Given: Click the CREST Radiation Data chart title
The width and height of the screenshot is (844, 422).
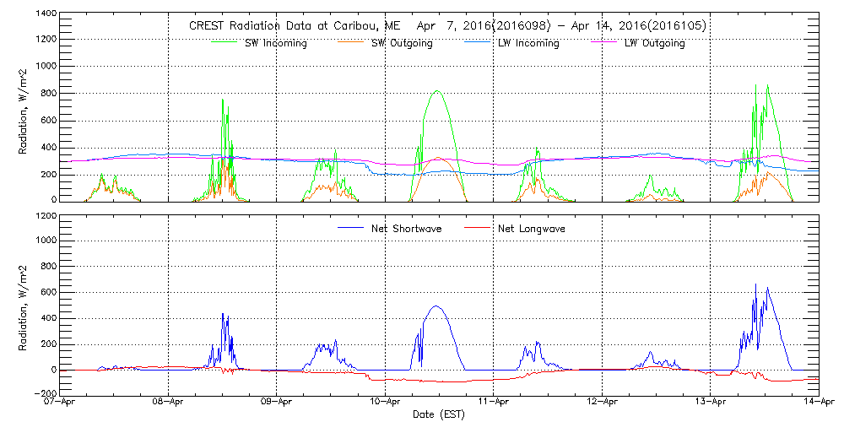Looking at the screenshot, I should 447,26.
